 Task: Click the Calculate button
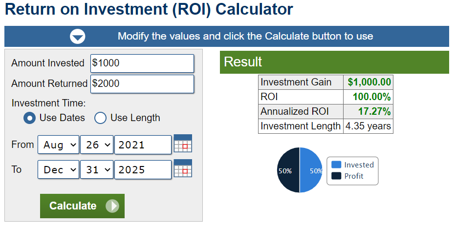83,206
